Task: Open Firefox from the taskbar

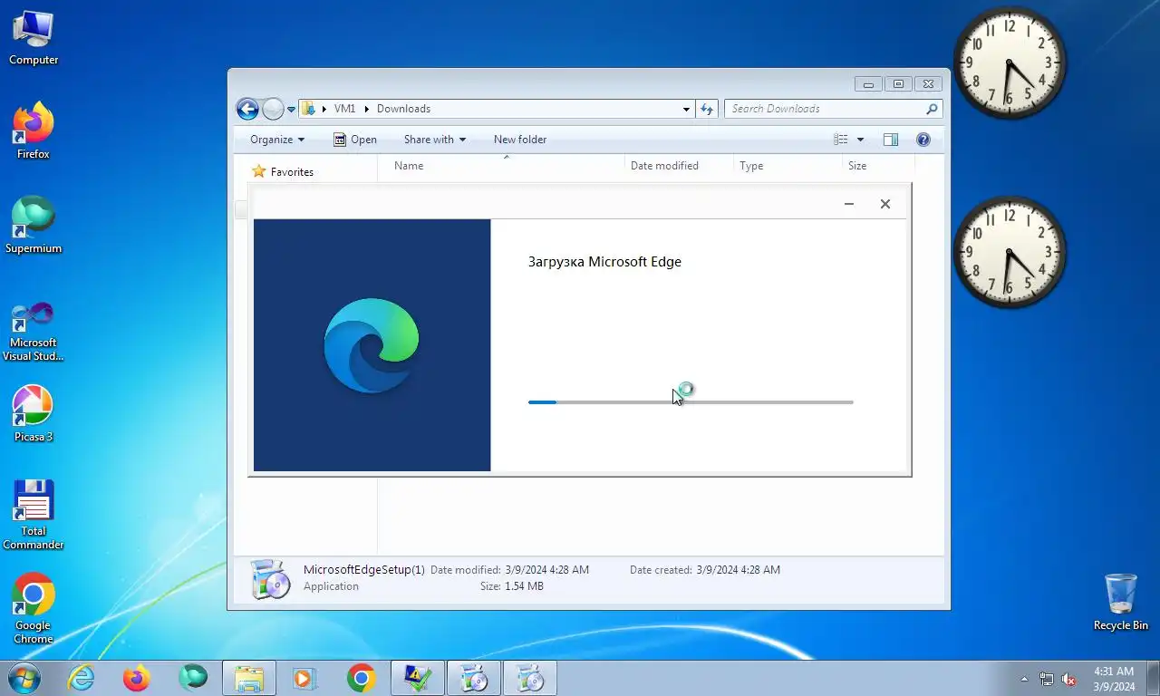Action: coord(137,678)
